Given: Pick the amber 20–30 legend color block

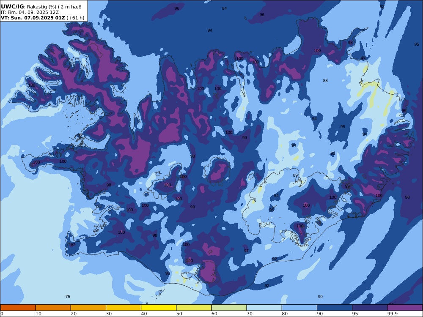Looking at the screenshot, I should [88, 308].
